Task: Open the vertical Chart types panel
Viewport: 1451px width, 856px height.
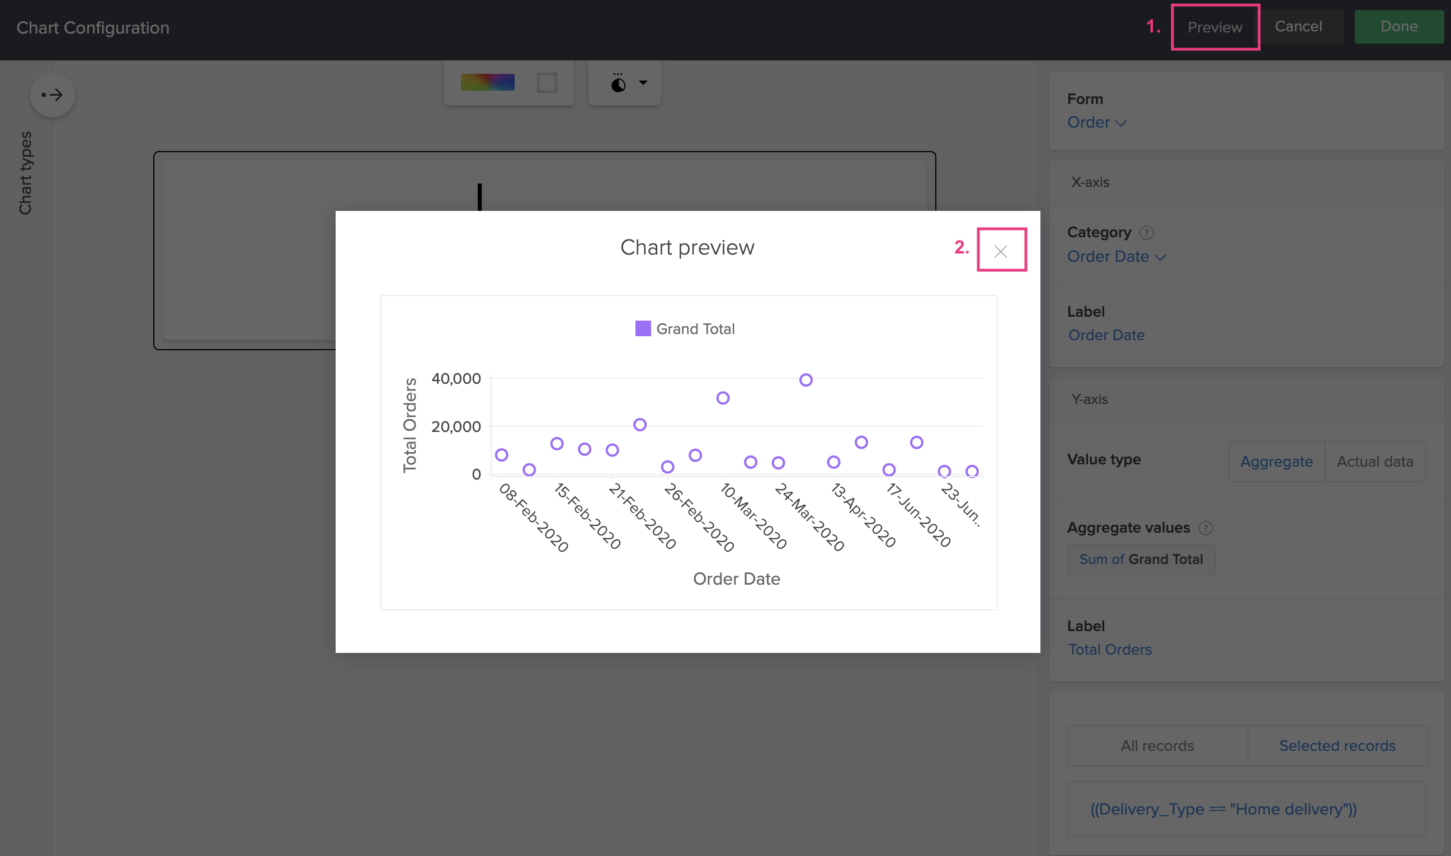Action: coord(25,173)
